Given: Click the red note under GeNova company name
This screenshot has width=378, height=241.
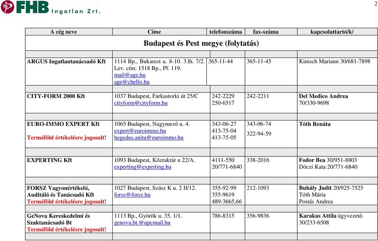Looking at the screenshot, I should [67, 230].
